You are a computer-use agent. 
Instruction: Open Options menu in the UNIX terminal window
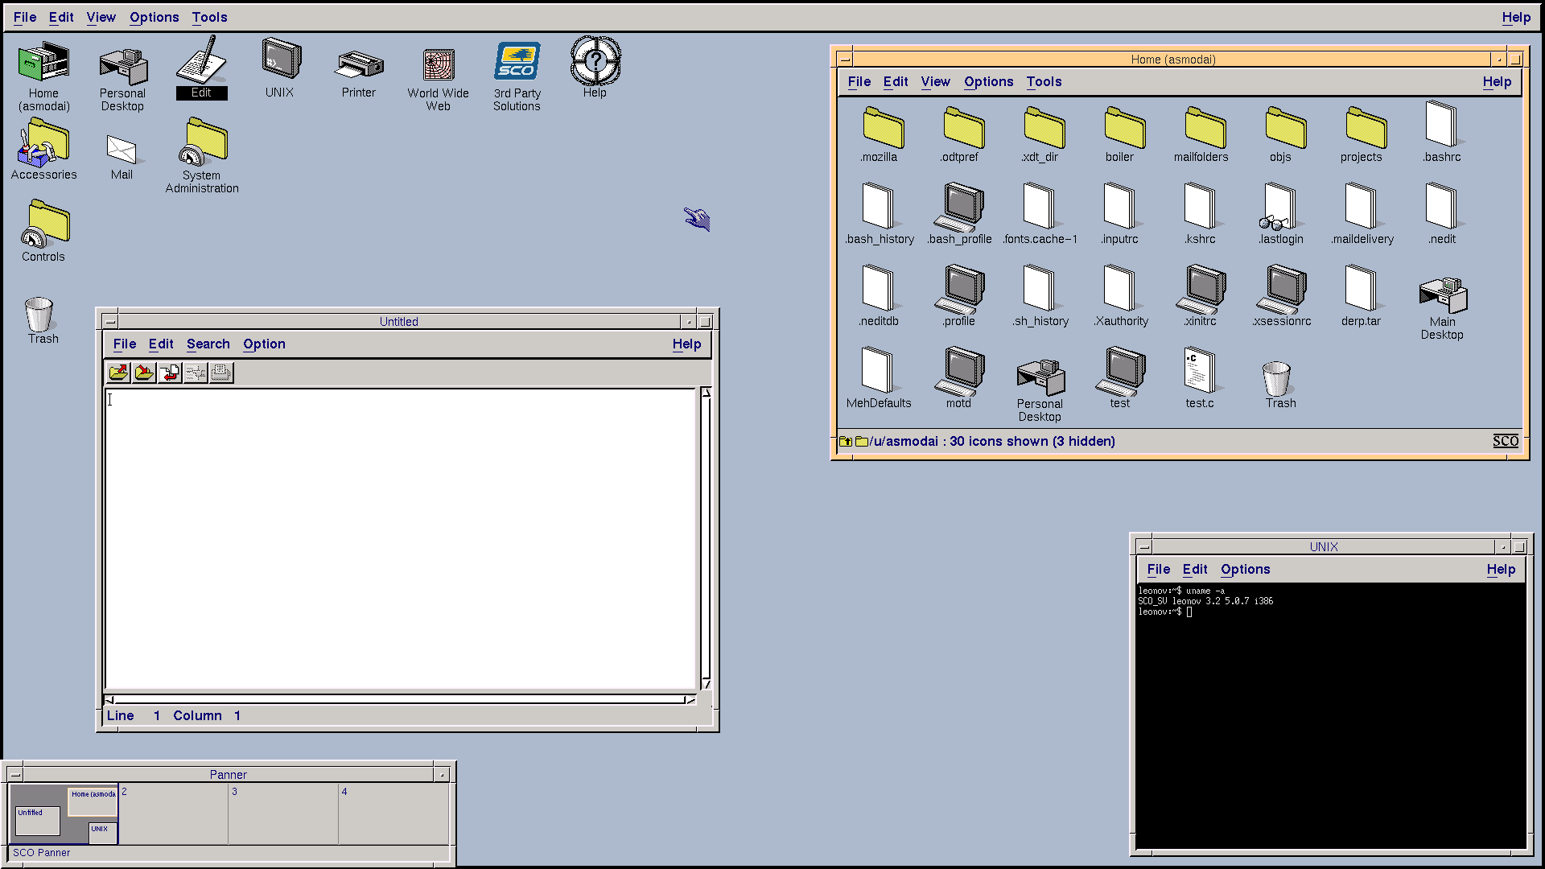click(1245, 570)
